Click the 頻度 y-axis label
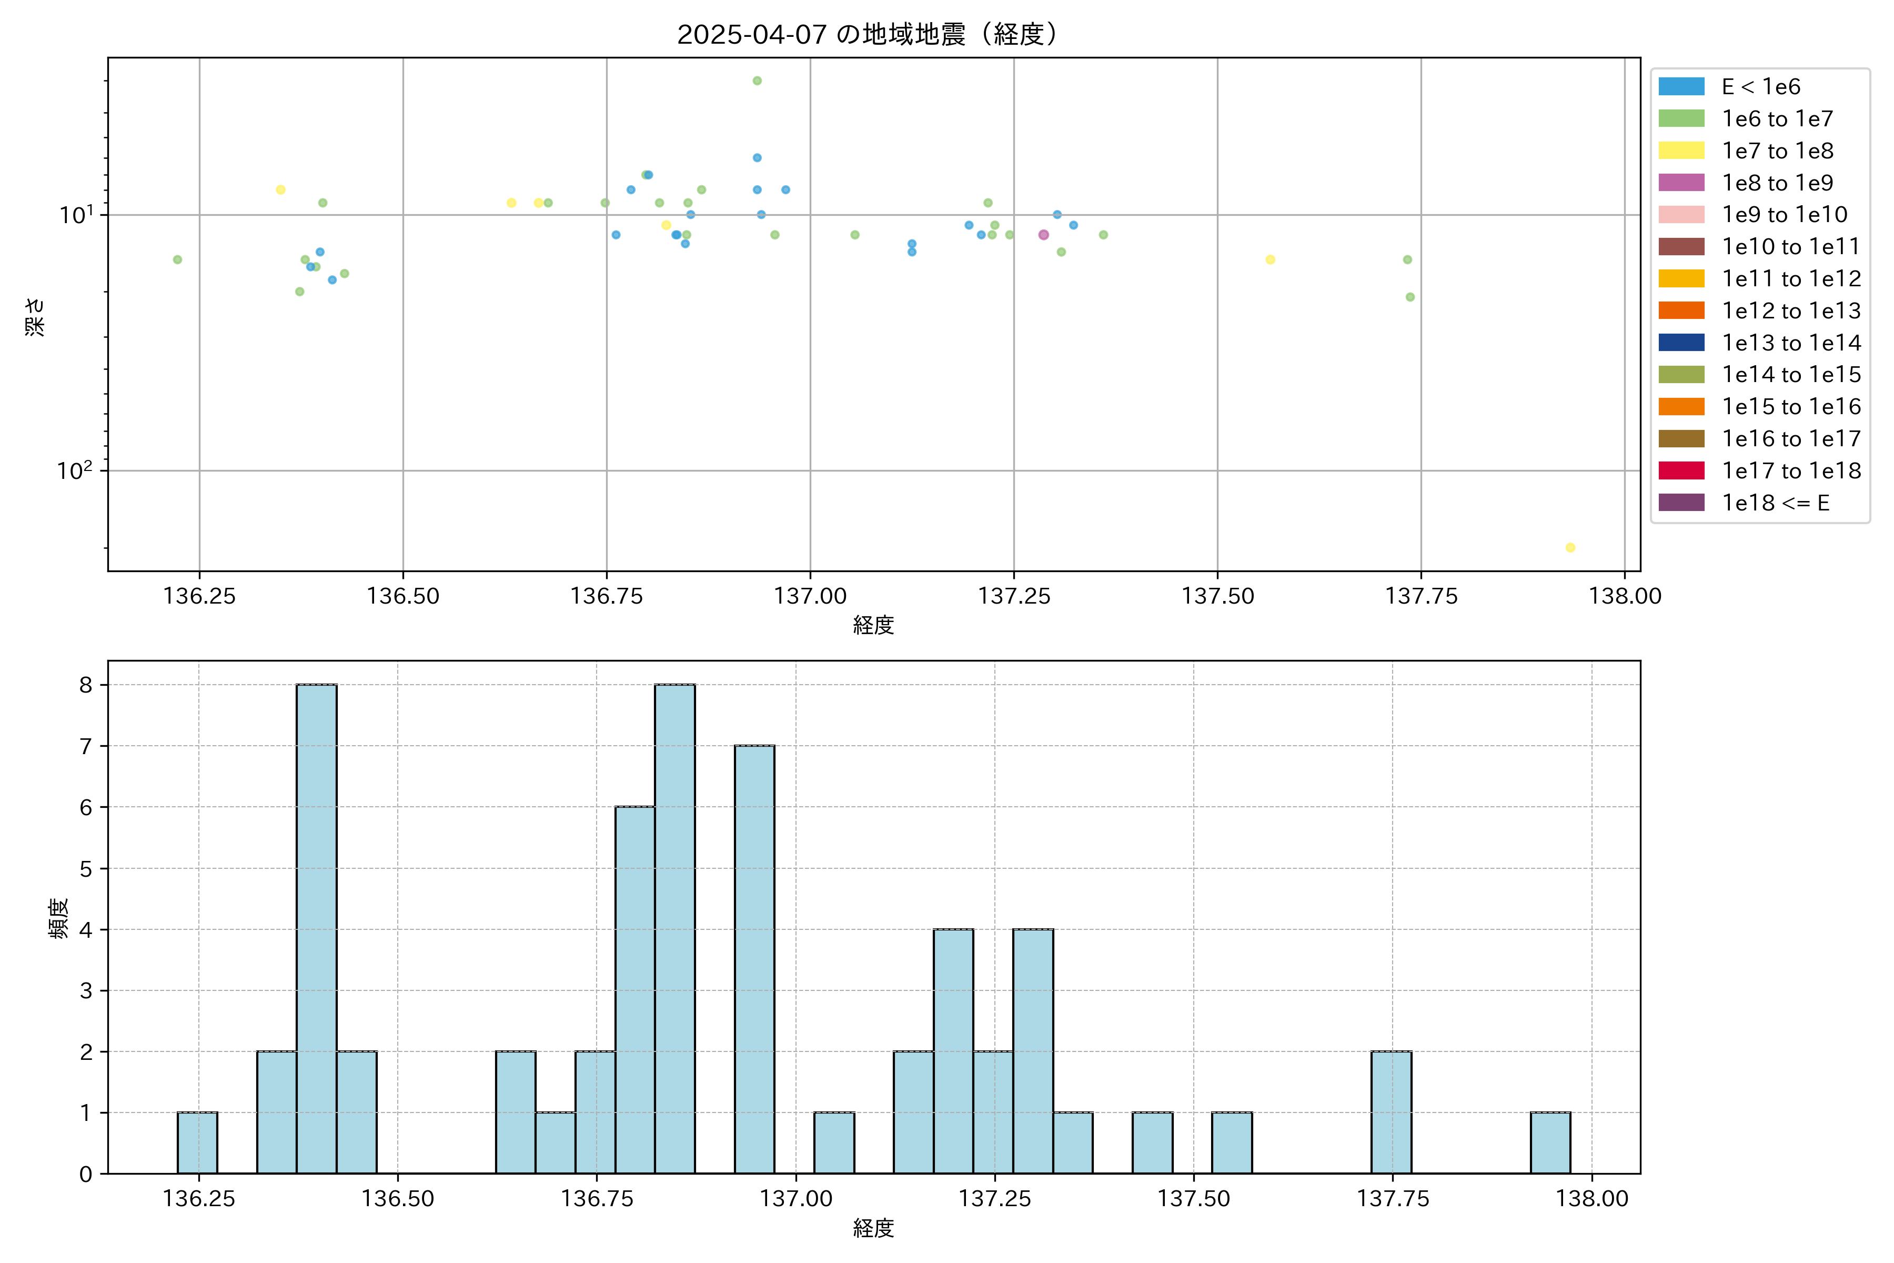 (x=58, y=918)
